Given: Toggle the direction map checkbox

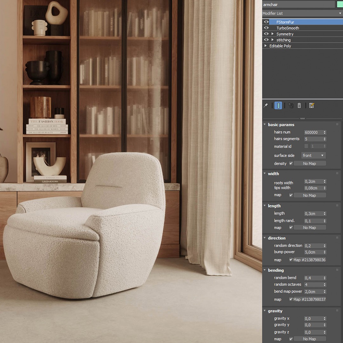Looking at the screenshot, I should [x=291, y=259].
